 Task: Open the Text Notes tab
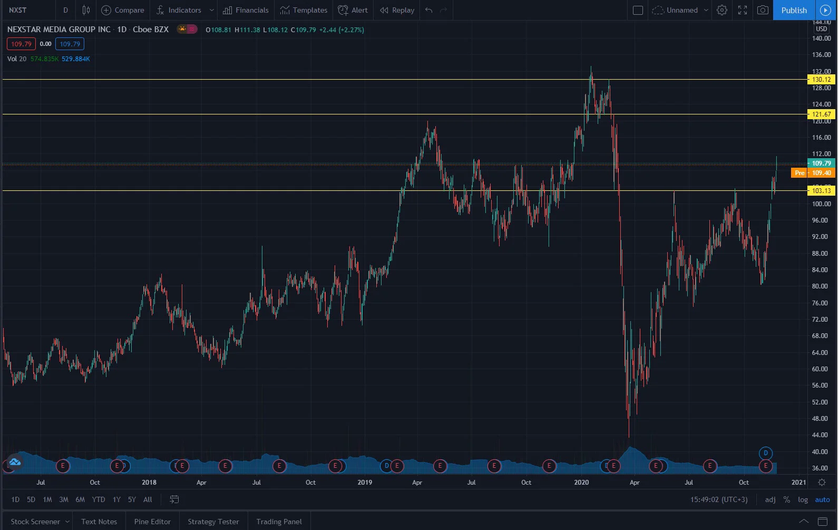coord(99,522)
